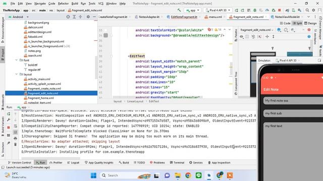The image size is (323, 181).
Task: Open the Logcat tool window
Action: coord(73,162)
